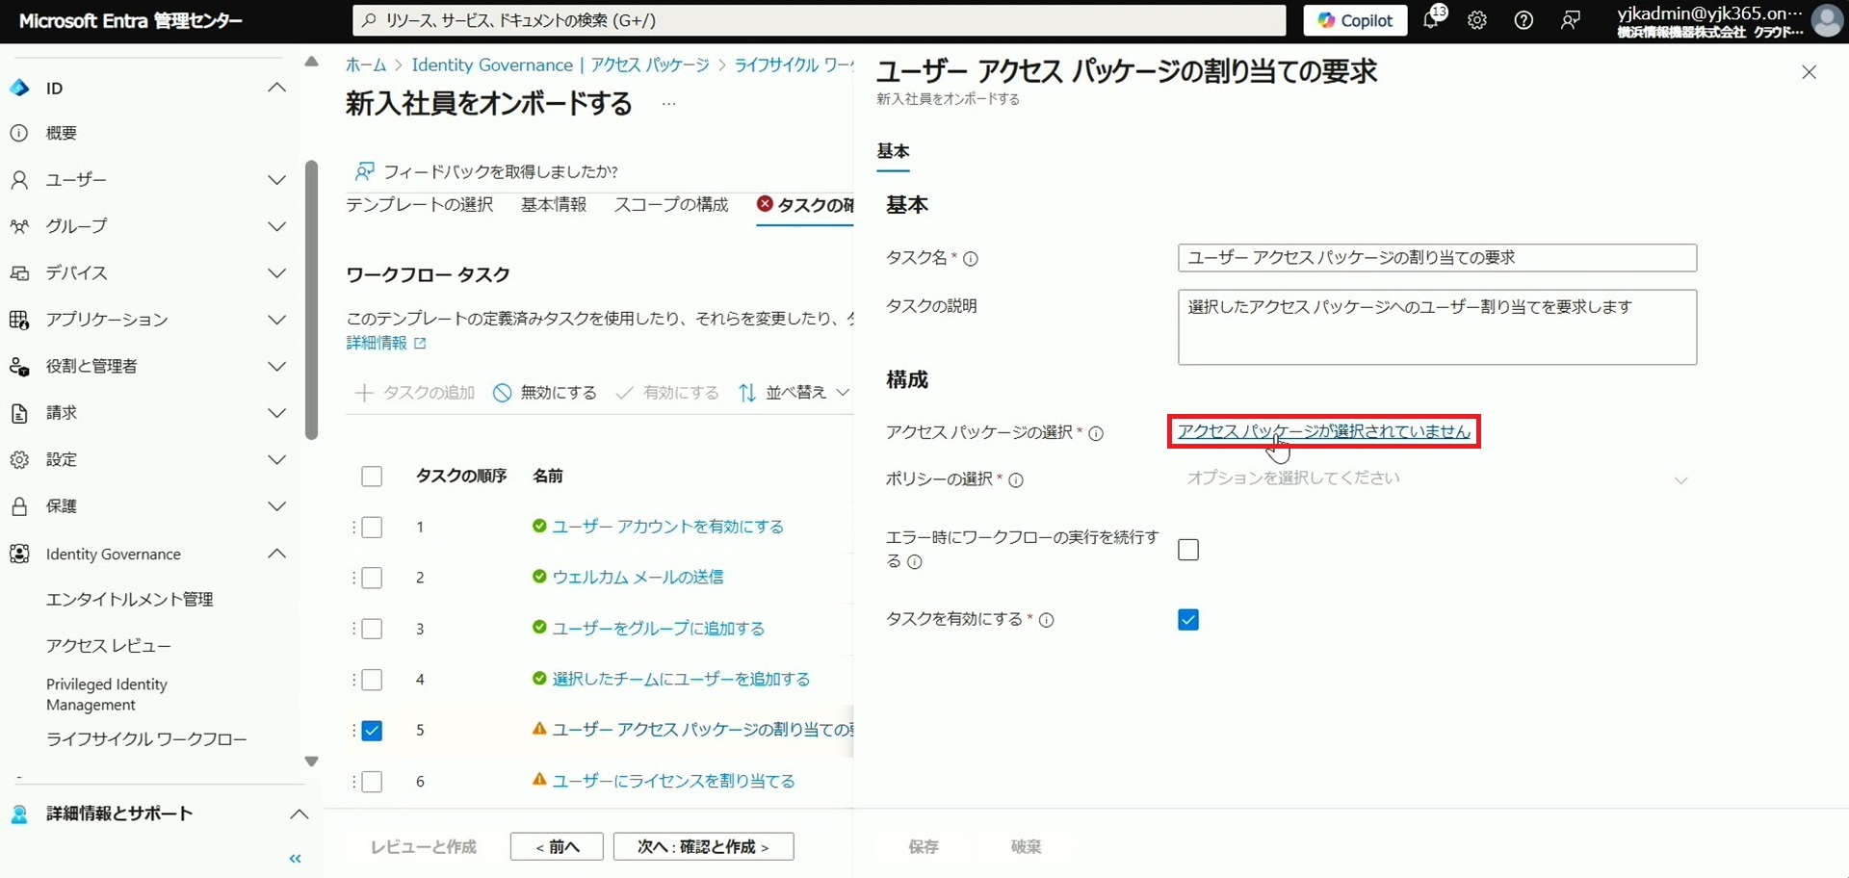The image size is (1849, 878).
Task: Click the デバイス icon in sidebar
Action: click(19, 273)
